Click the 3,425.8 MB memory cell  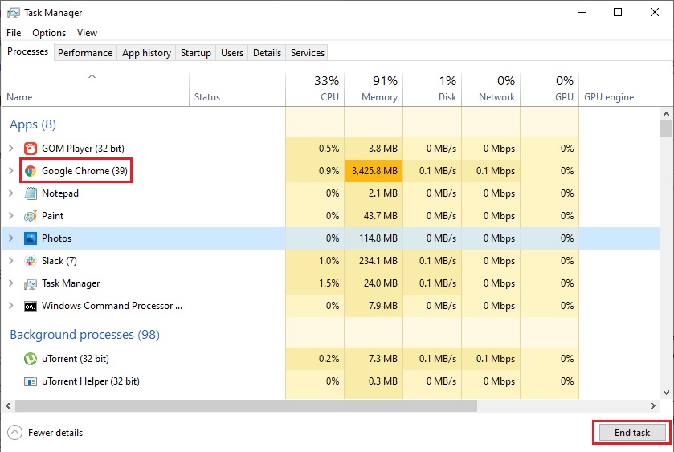pyautogui.click(x=374, y=171)
